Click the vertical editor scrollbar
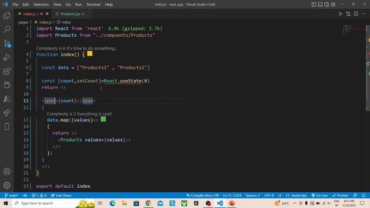 [368, 68]
